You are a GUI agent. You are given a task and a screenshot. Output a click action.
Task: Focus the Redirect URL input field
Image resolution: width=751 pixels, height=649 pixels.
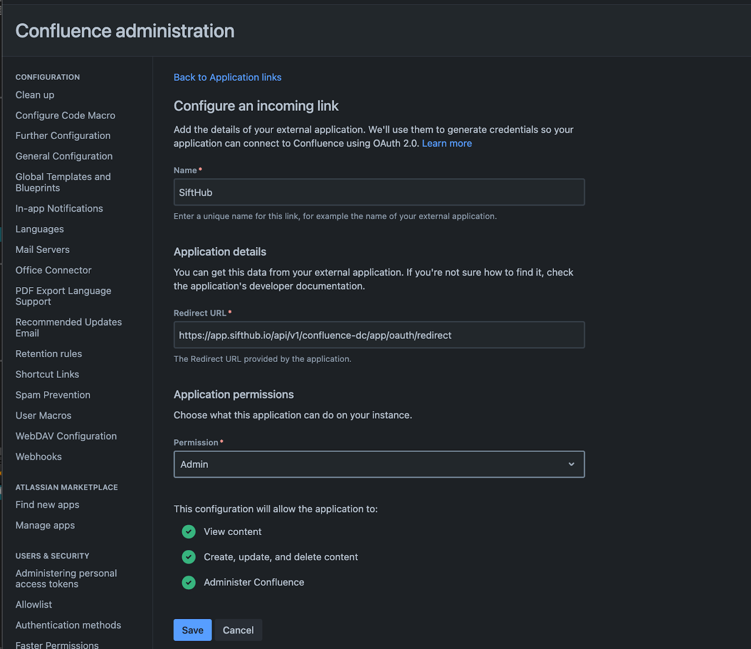(x=379, y=335)
